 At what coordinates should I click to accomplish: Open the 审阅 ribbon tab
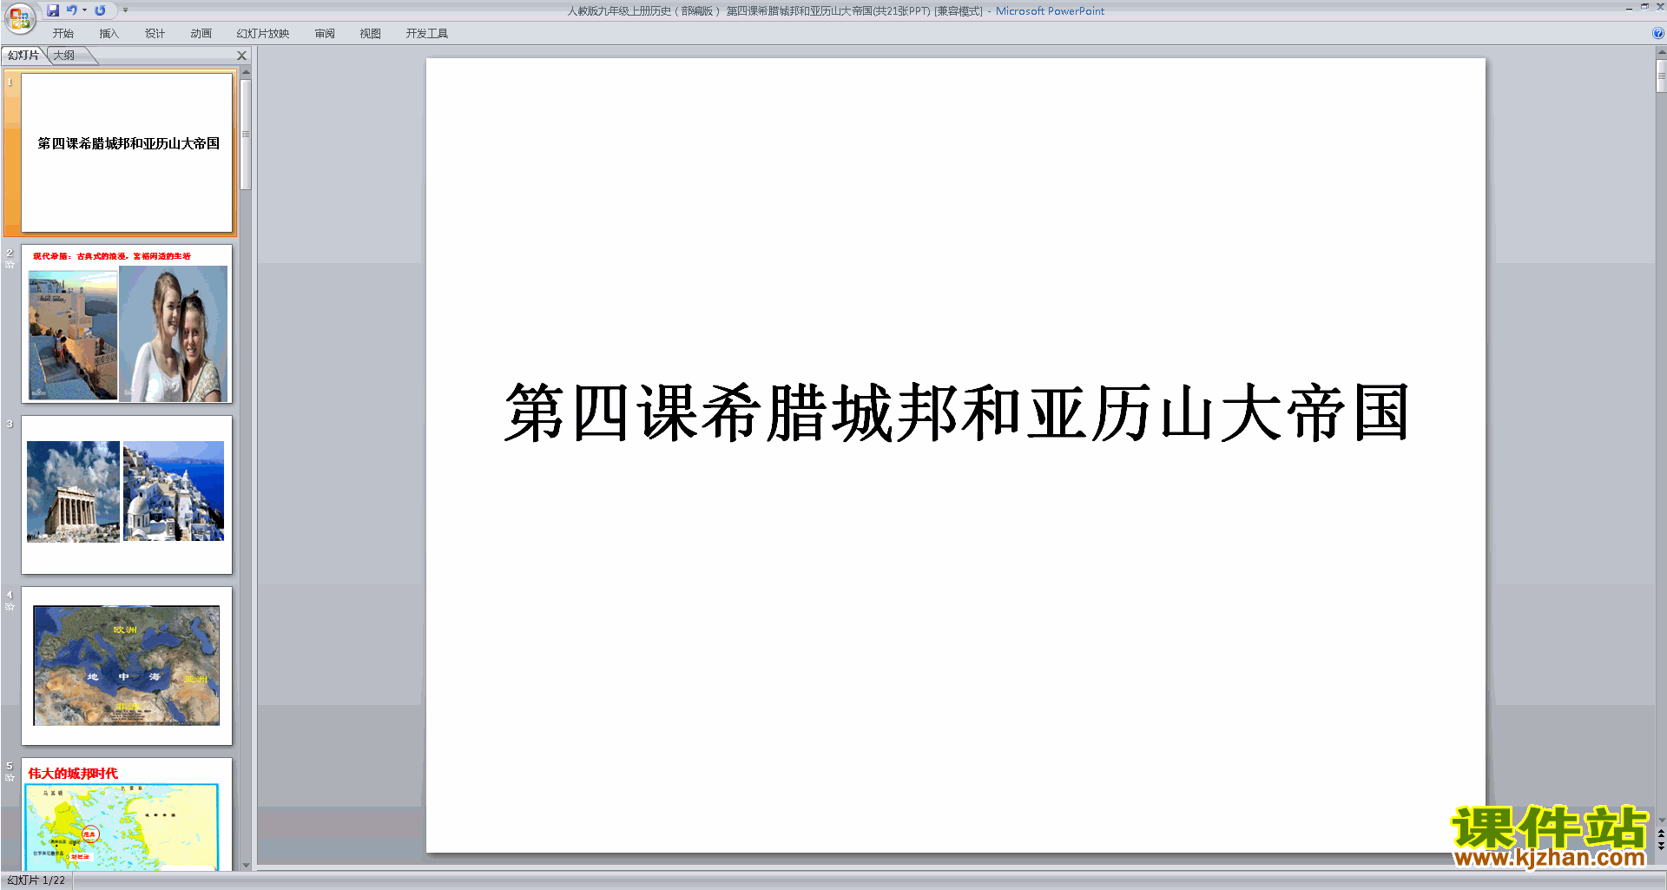tap(325, 34)
